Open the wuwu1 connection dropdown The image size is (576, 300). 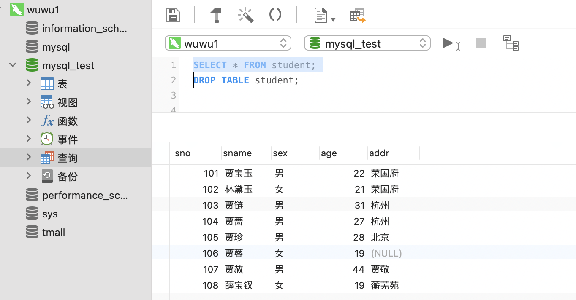tap(228, 43)
